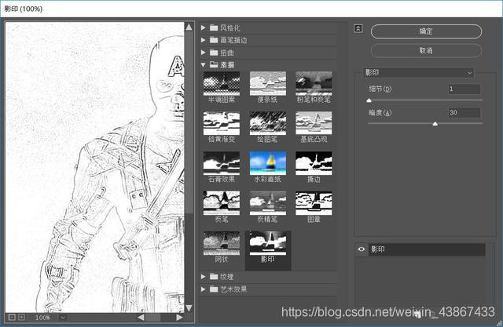Click the preview horizontal scrollbar thumb
Image resolution: width=503 pixels, height=327 pixels.
coord(152,317)
